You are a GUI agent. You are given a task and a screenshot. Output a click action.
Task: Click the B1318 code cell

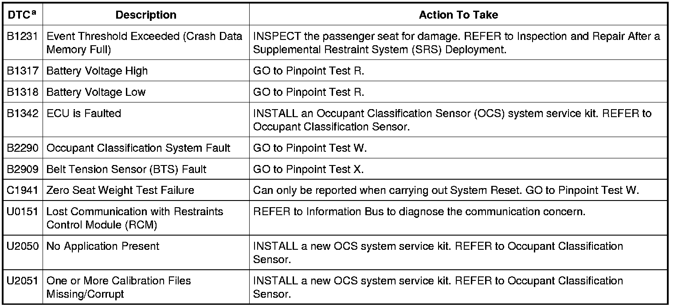[22, 92]
